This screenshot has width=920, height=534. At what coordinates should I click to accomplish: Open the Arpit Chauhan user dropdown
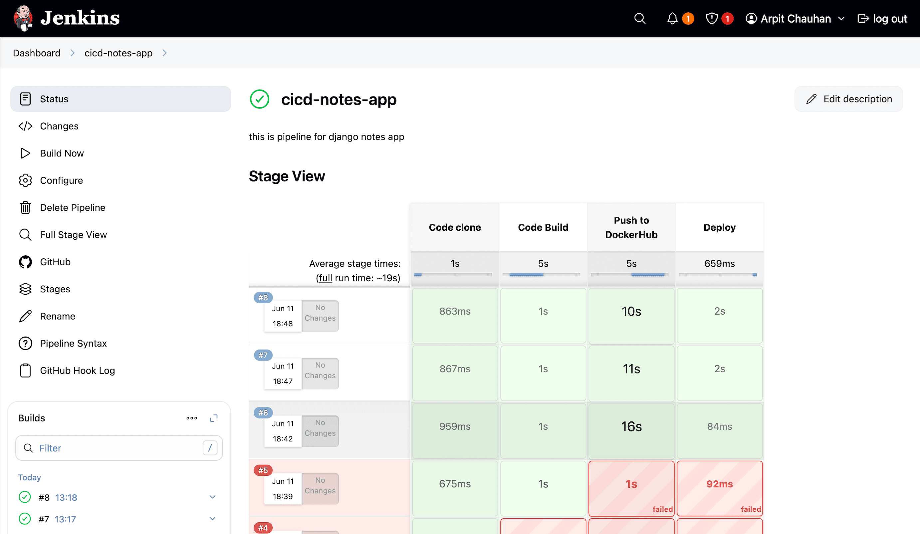[x=796, y=18]
